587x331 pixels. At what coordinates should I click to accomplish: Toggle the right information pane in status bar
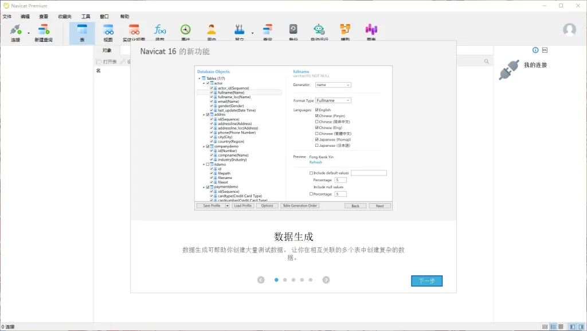[581, 327]
